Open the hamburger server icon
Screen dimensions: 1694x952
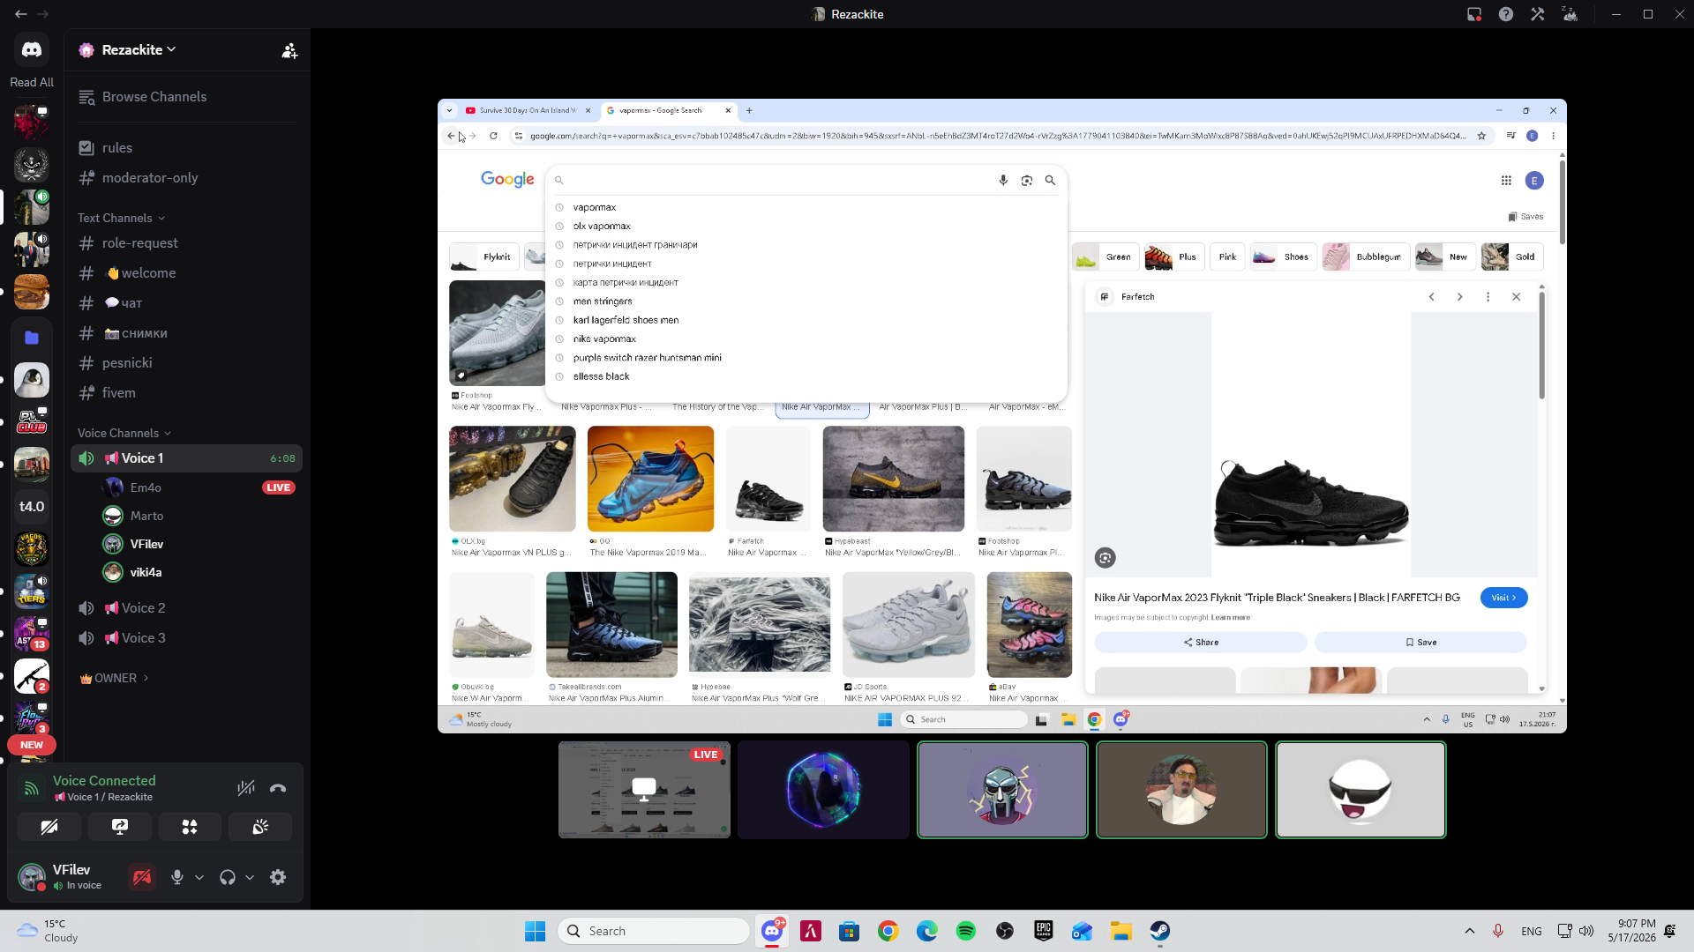pyautogui.click(x=32, y=292)
